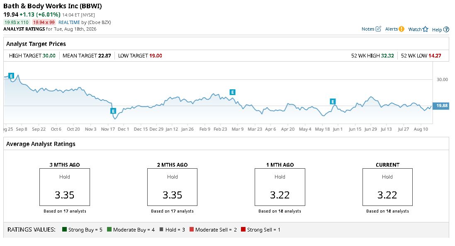The height and width of the screenshot is (246, 455).
Task: Click the Aug 10 date on chart axis
Action: pos(421,129)
